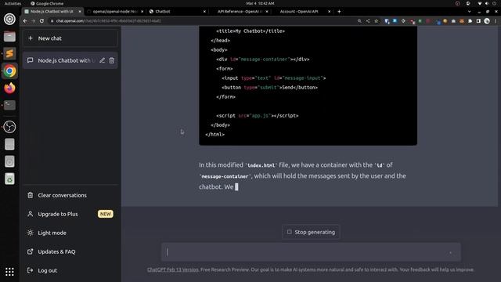Open the Extensions puzzle menu

coord(470,21)
